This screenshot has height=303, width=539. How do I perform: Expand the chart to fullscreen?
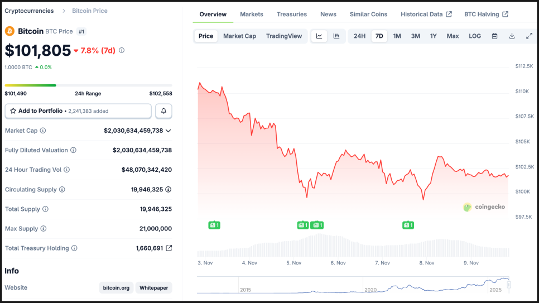tap(529, 36)
